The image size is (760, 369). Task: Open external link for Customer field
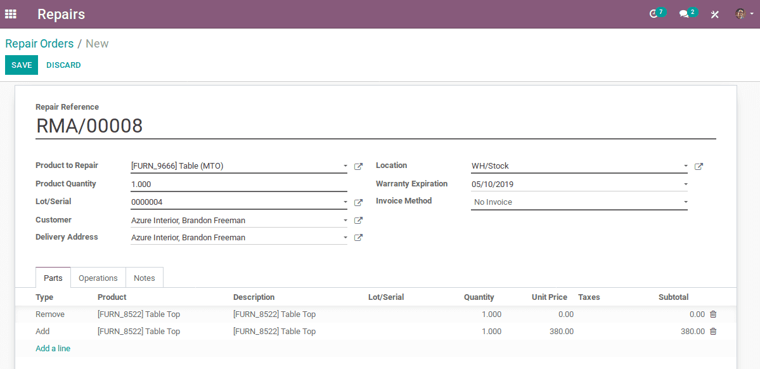pyautogui.click(x=358, y=221)
